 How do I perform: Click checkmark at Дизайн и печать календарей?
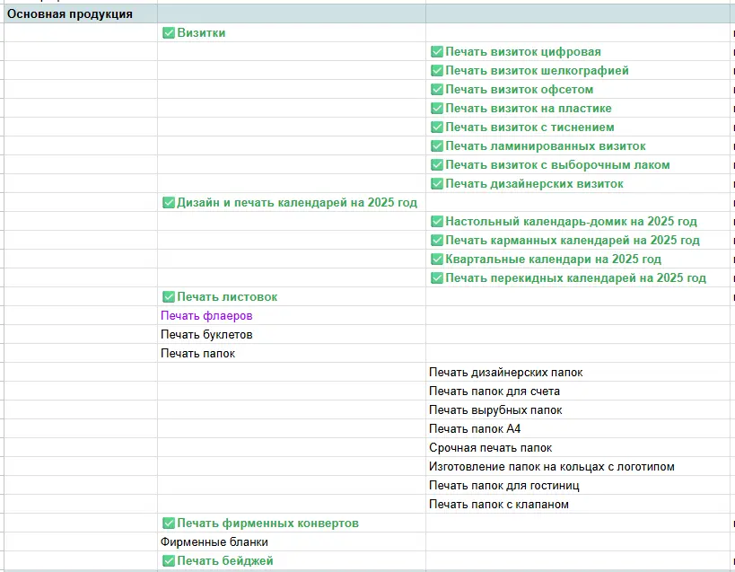(x=168, y=203)
